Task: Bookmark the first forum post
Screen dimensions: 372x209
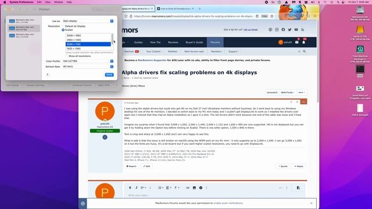Action: pyautogui.click(x=297, y=102)
